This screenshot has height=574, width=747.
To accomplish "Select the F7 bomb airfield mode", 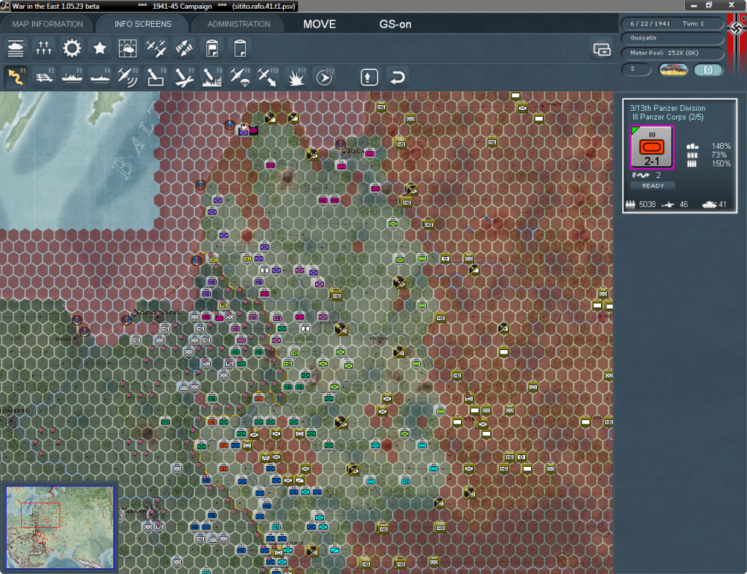I will point(184,77).
